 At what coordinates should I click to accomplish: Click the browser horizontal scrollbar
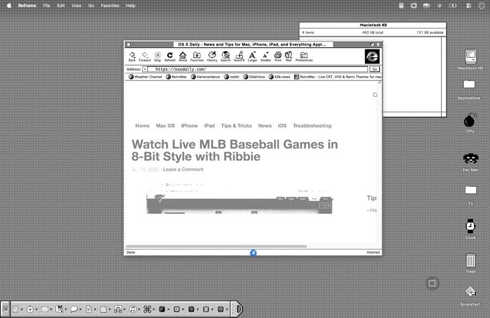216,246
